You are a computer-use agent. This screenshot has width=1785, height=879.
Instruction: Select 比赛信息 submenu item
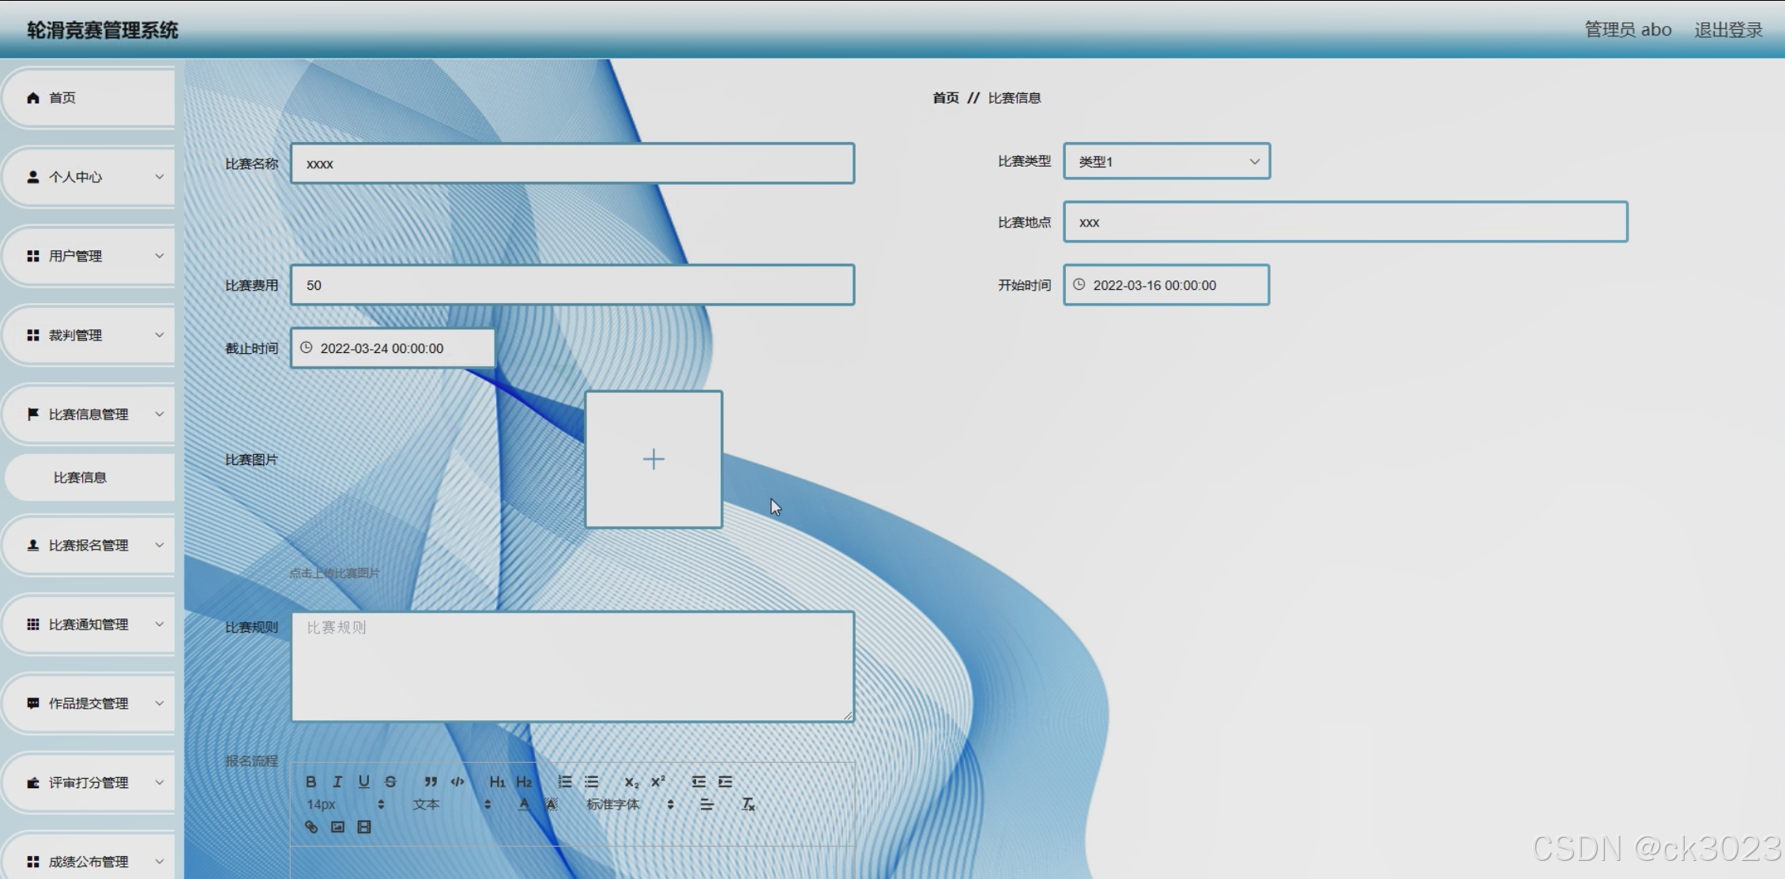(81, 478)
